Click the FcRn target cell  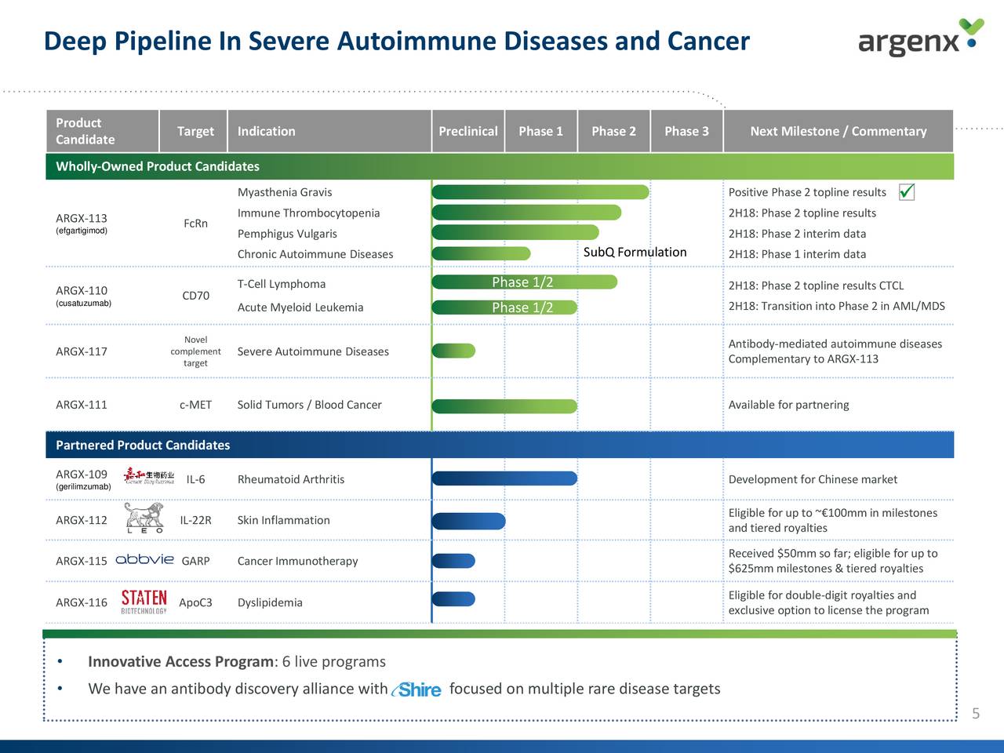[195, 224]
